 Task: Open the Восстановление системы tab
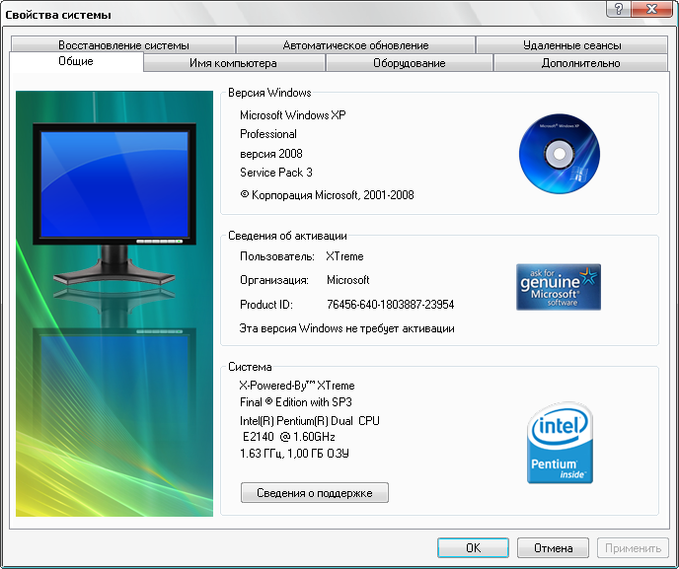pyautogui.click(x=123, y=45)
